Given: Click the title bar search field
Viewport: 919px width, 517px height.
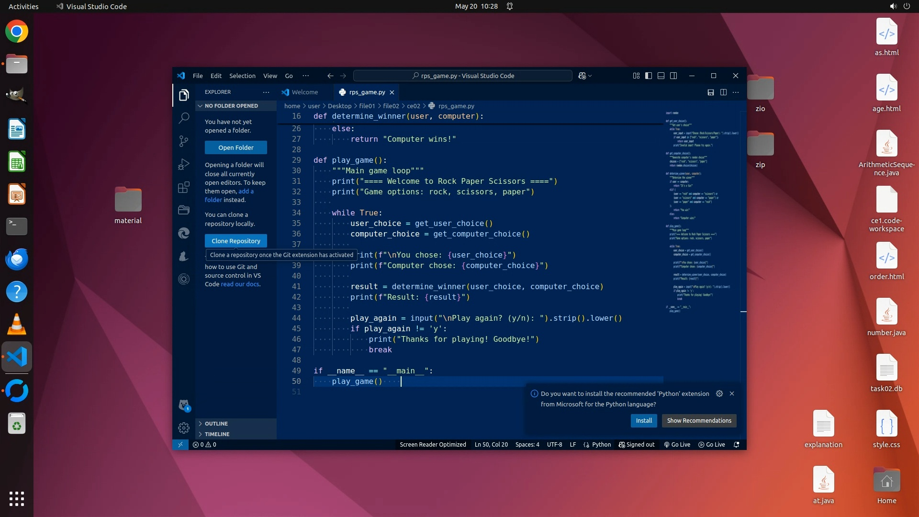Looking at the screenshot, I should pyautogui.click(x=462, y=76).
